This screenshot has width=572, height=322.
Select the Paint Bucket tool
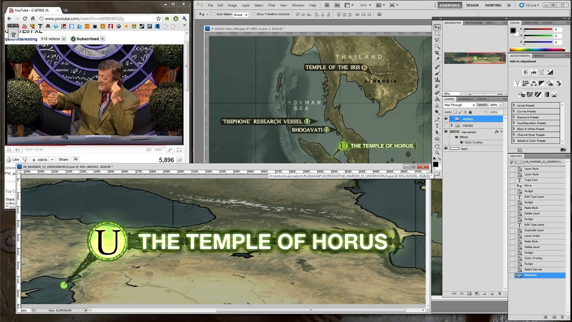click(x=437, y=99)
